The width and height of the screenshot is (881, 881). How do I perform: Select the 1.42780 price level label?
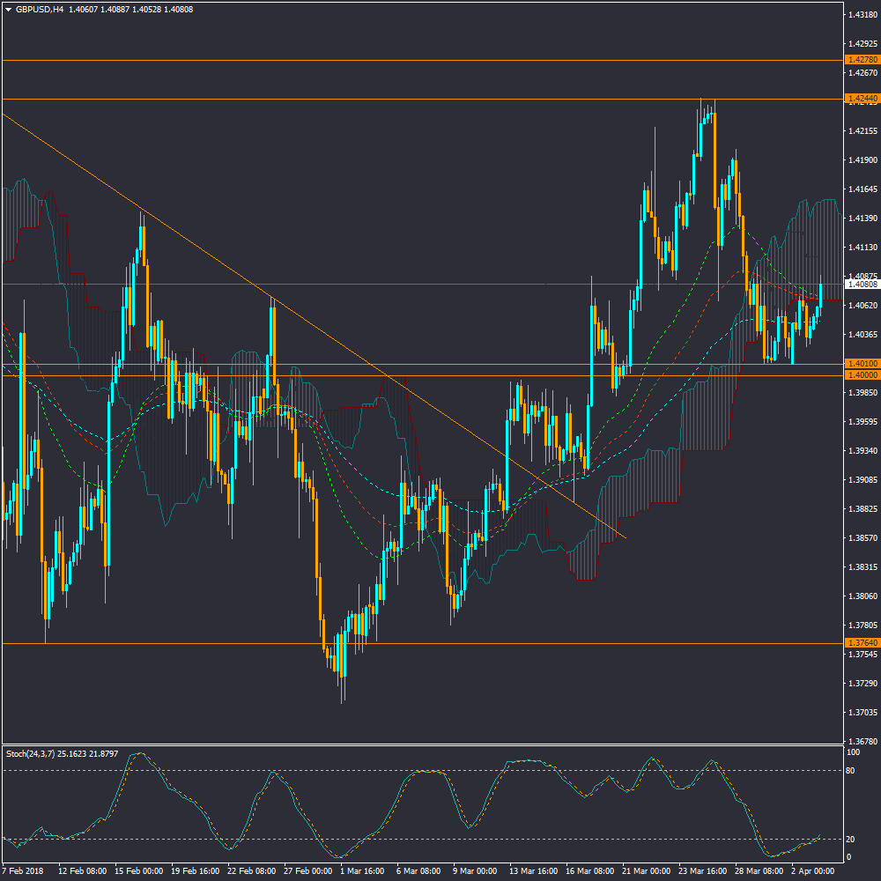[x=860, y=60]
